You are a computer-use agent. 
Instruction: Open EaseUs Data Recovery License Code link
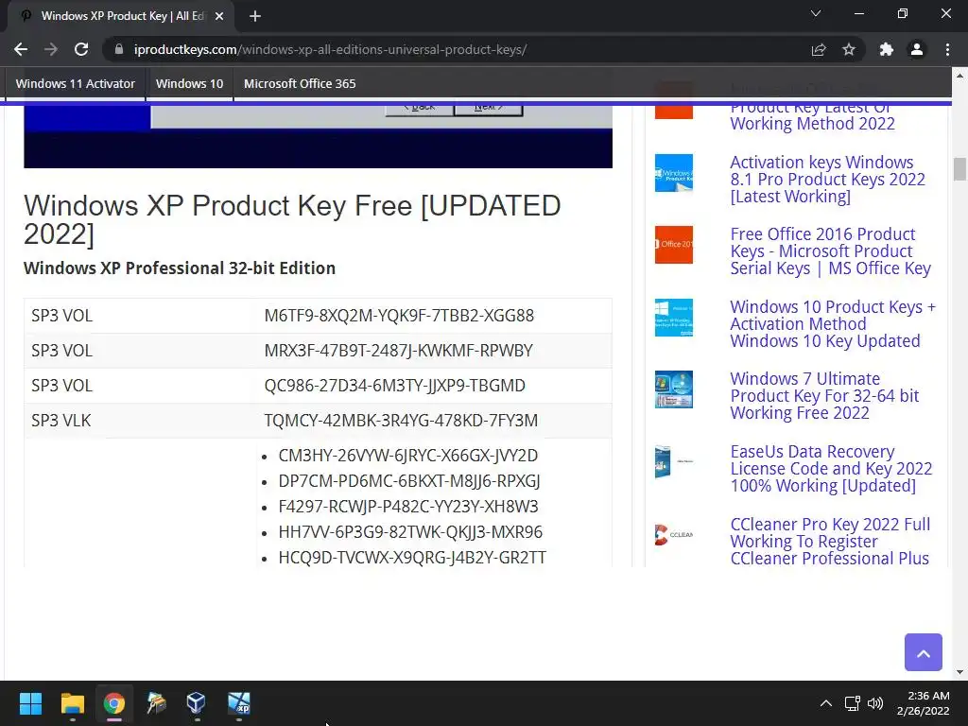(x=831, y=469)
